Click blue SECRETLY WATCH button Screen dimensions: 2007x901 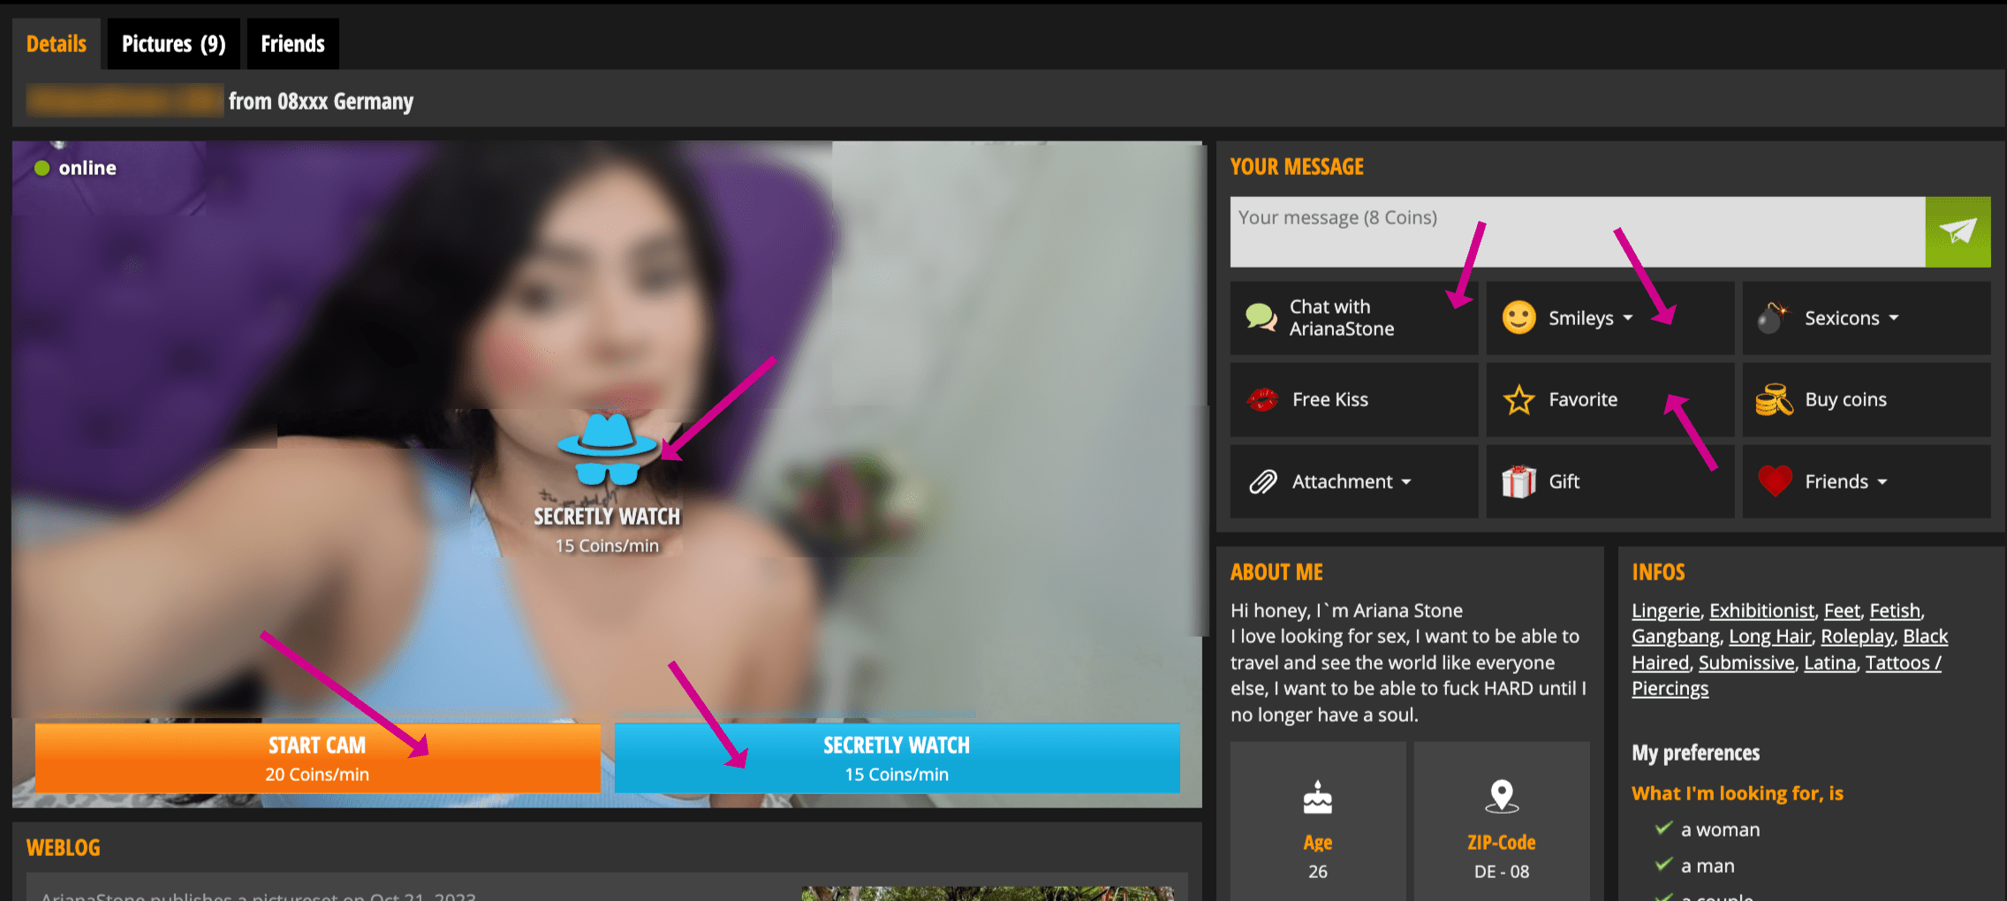coord(897,758)
